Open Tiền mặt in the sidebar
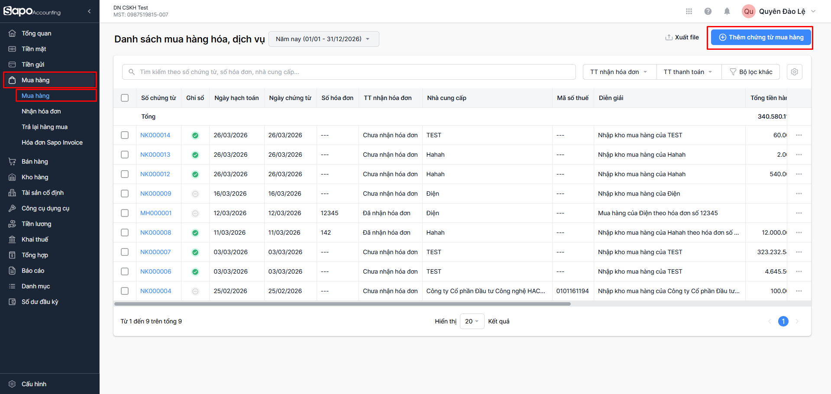831x394 pixels. [50, 49]
